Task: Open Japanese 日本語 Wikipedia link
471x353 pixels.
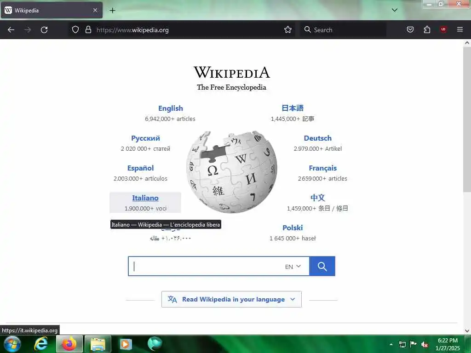Action: tap(292, 108)
